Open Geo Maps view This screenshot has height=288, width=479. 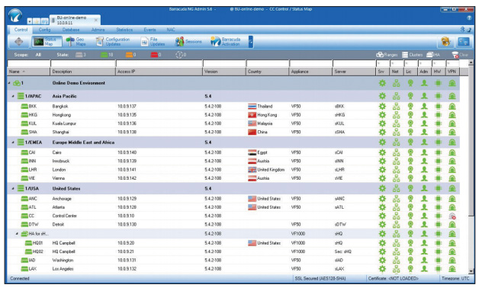(x=76, y=41)
